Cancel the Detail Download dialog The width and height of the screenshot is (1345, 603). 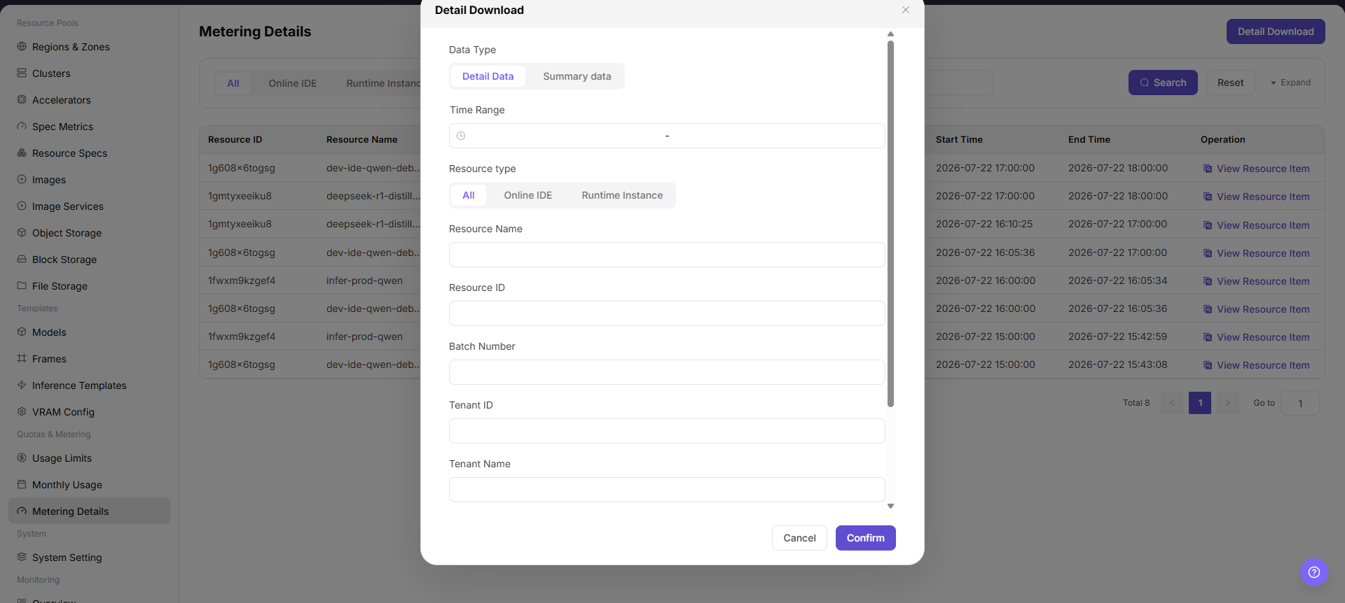[x=799, y=538]
